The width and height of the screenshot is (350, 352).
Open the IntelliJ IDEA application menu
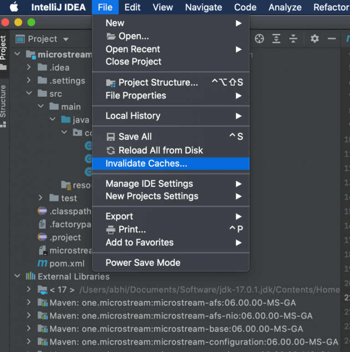tap(58, 7)
